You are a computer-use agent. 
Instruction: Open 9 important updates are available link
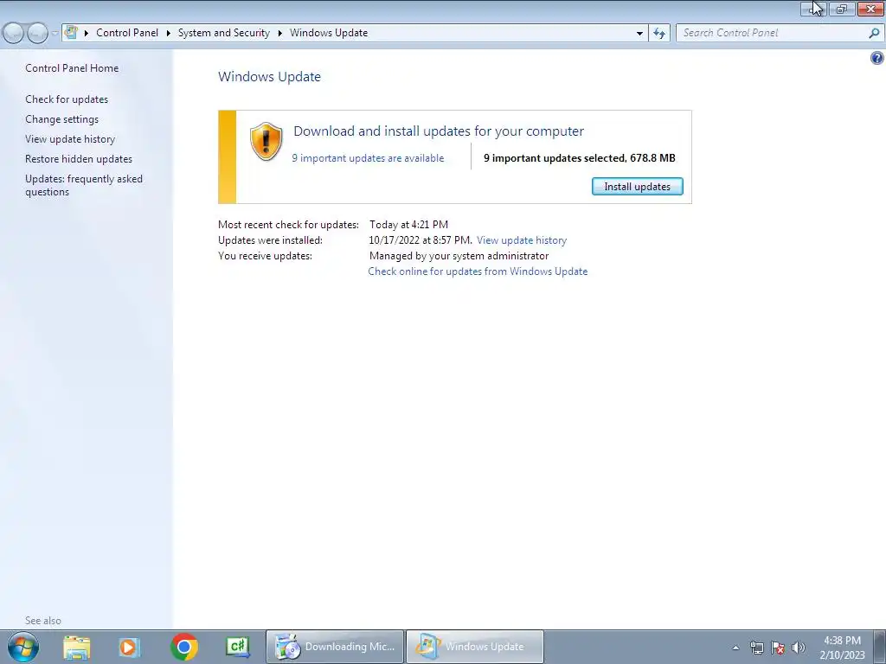click(x=368, y=158)
